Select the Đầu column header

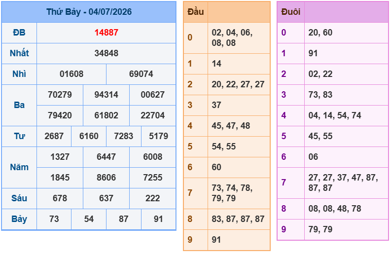tap(196, 12)
